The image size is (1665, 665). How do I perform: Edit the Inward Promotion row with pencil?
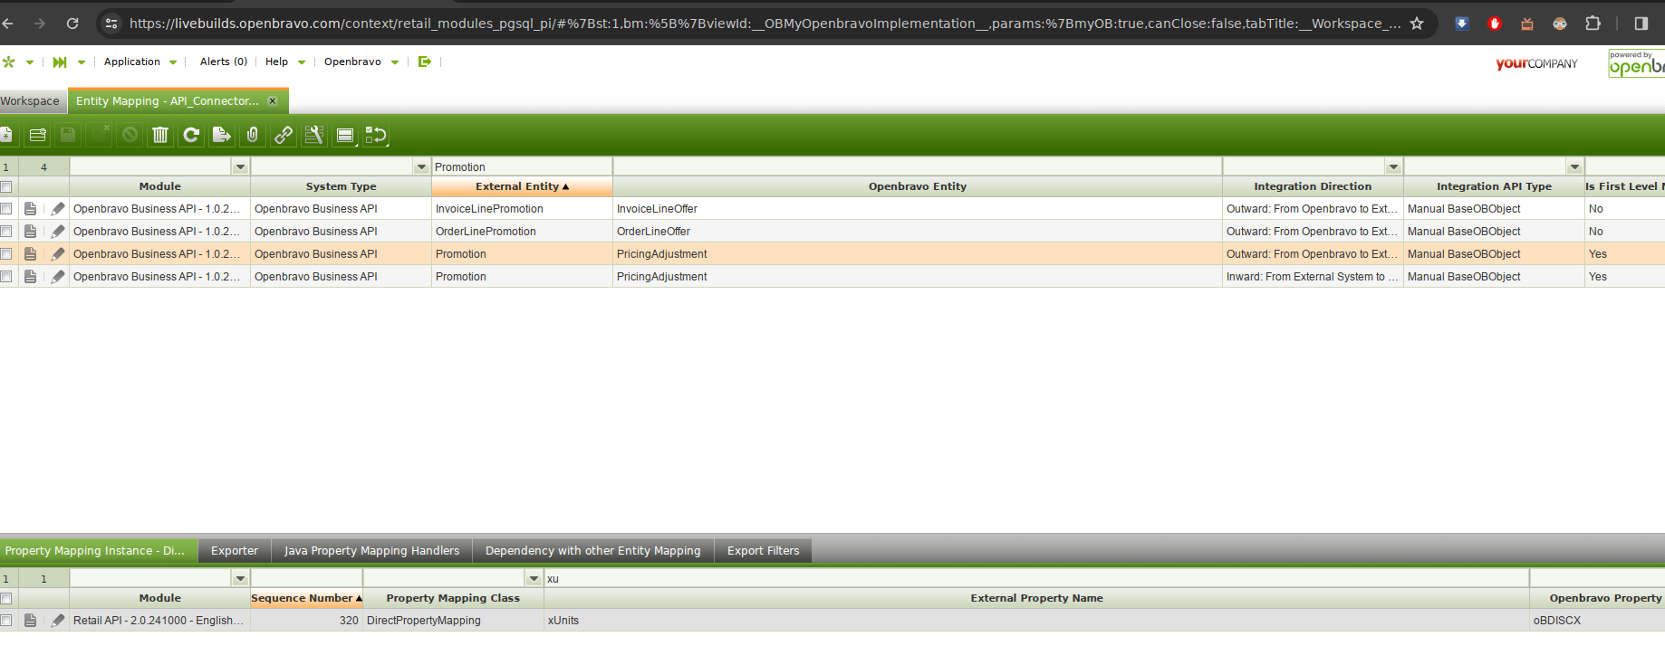click(x=58, y=277)
